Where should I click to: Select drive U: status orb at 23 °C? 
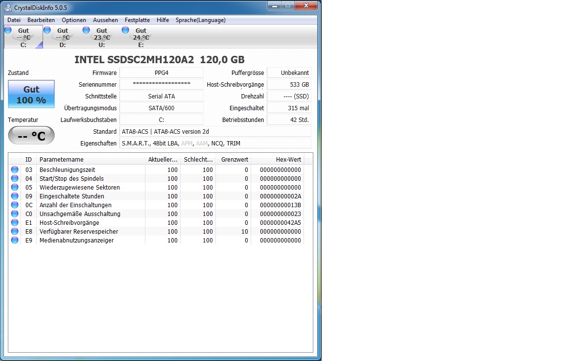(x=86, y=30)
